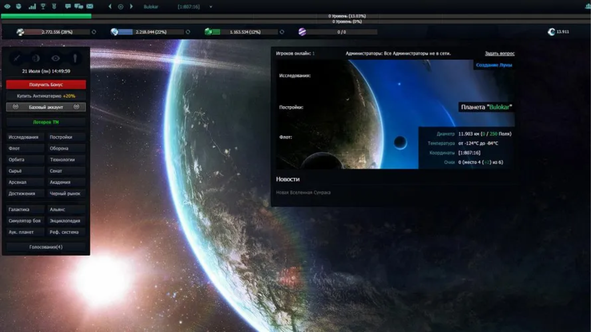Click the metal resource icon
Image resolution: width=591 pixels, height=332 pixels.
coord(20,32)
